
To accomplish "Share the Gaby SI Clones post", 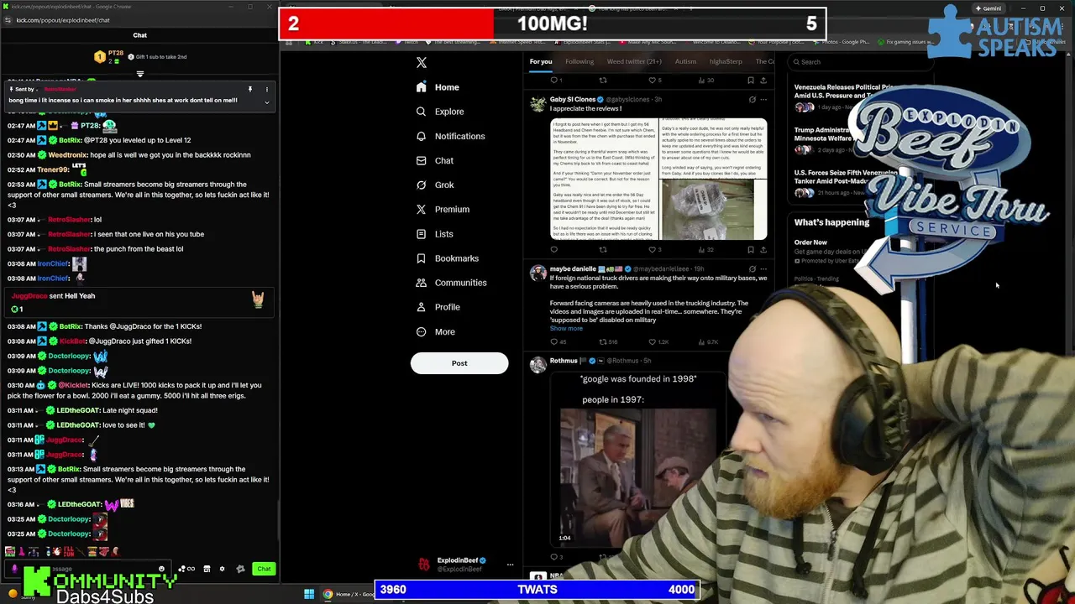I will [x=763, y=249].
